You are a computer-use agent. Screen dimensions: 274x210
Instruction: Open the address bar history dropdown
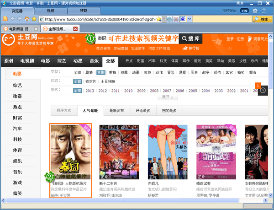(x=164, y=19)
